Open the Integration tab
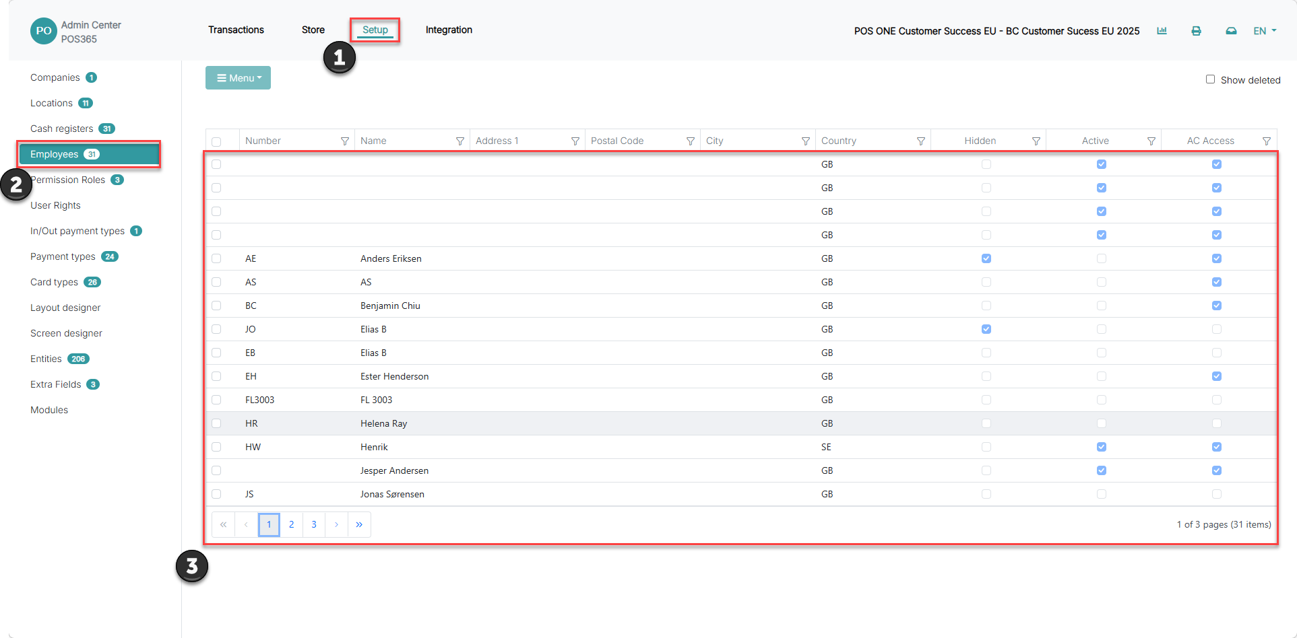The image size is (1297, 638). (449, 30)
